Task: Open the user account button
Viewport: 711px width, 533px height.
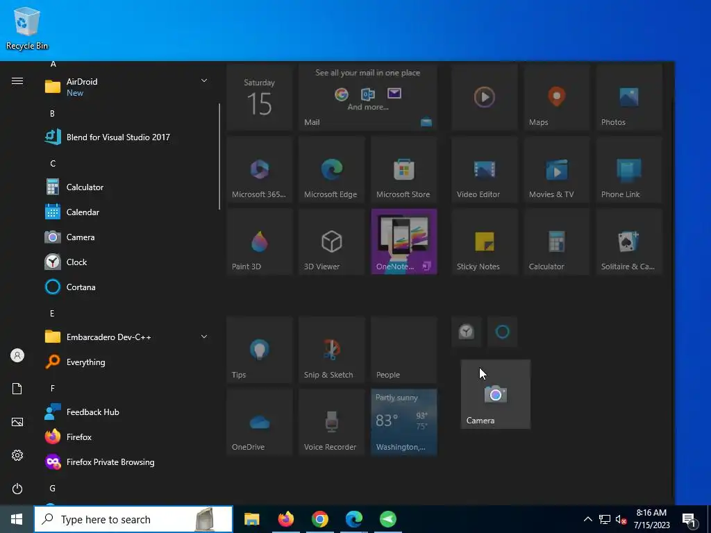Action: pyautogui.click(x=17, y=355)
